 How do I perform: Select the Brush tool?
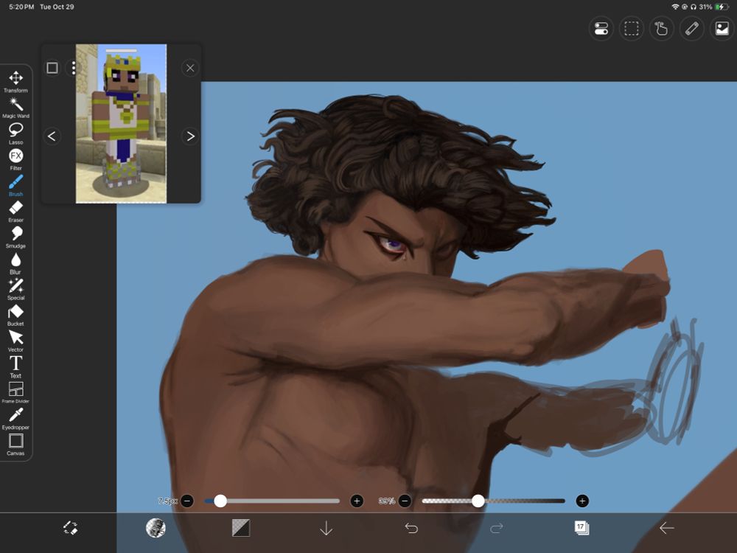click(16, 185)
